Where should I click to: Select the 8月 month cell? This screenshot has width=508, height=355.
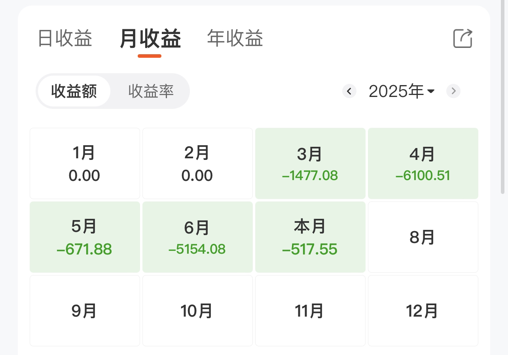(x=423, y=237)
